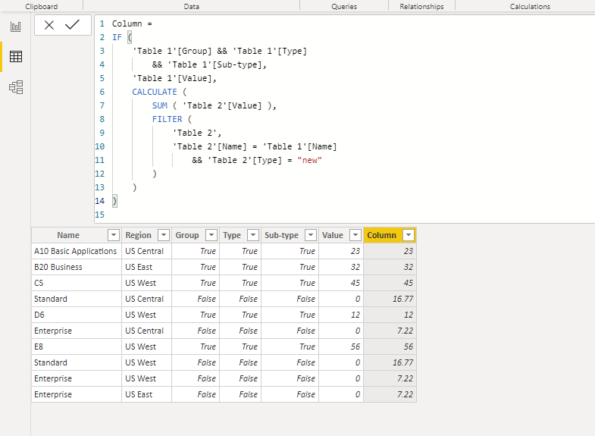Viewport: 595px width, 436px height.
Task: Click the Clipboard ribbon group label
Action: point(42,7)
